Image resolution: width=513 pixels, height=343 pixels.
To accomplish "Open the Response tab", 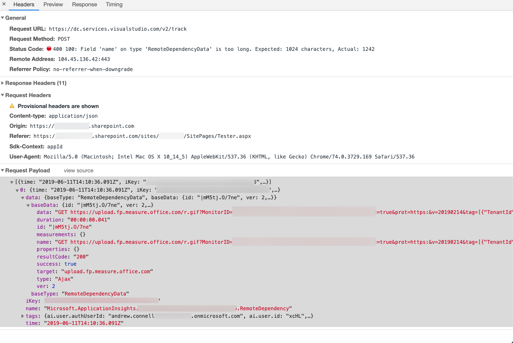I will (x=85, y=5).
